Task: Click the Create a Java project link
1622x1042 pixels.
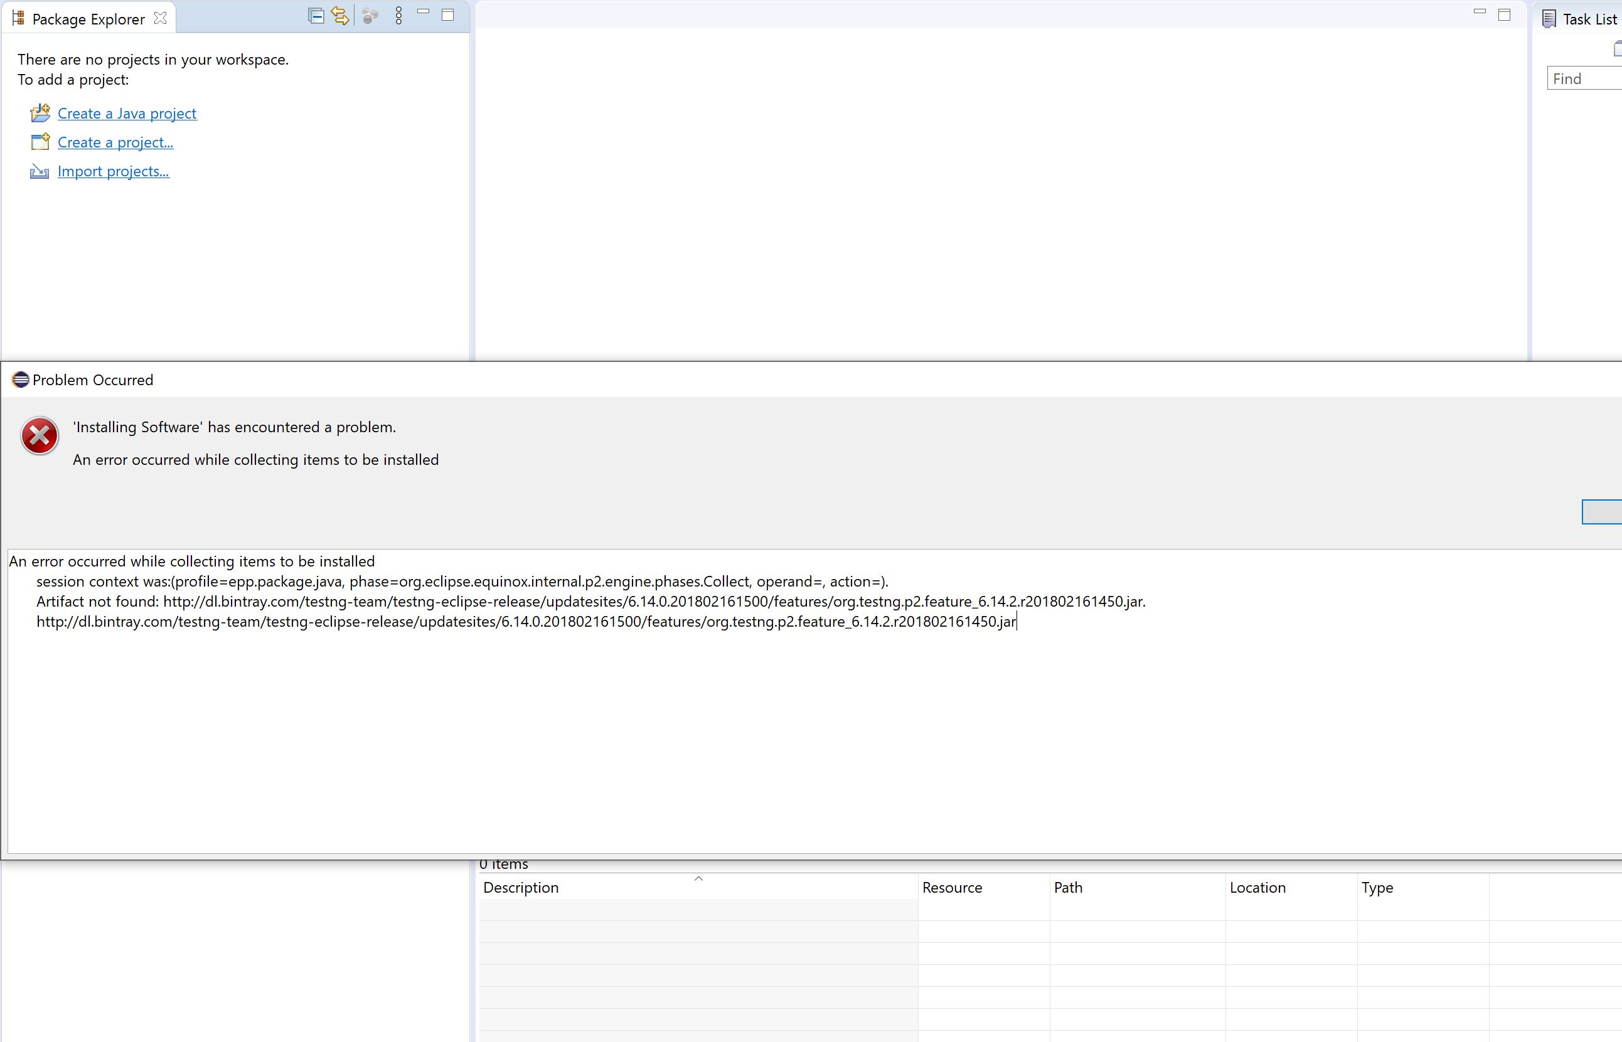Action: (127, 114)
